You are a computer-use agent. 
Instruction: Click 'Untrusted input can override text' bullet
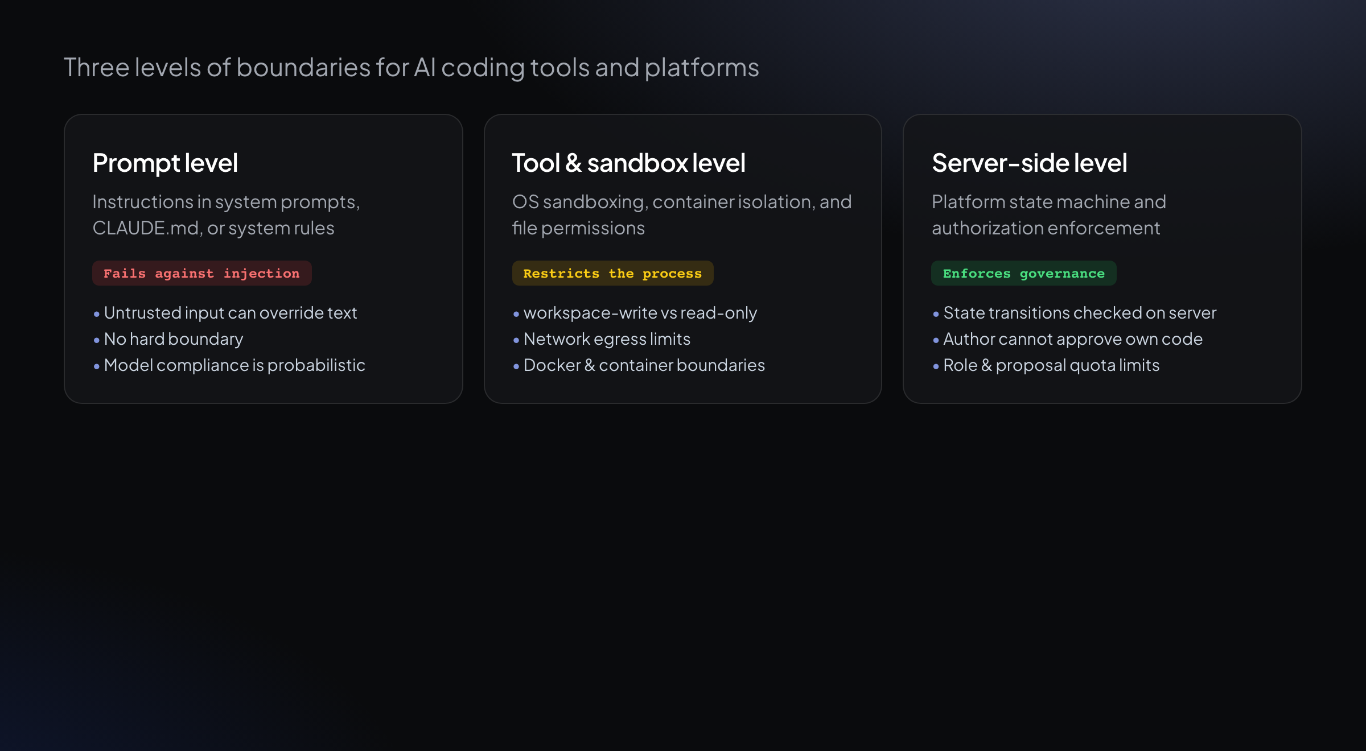point(225,313)
